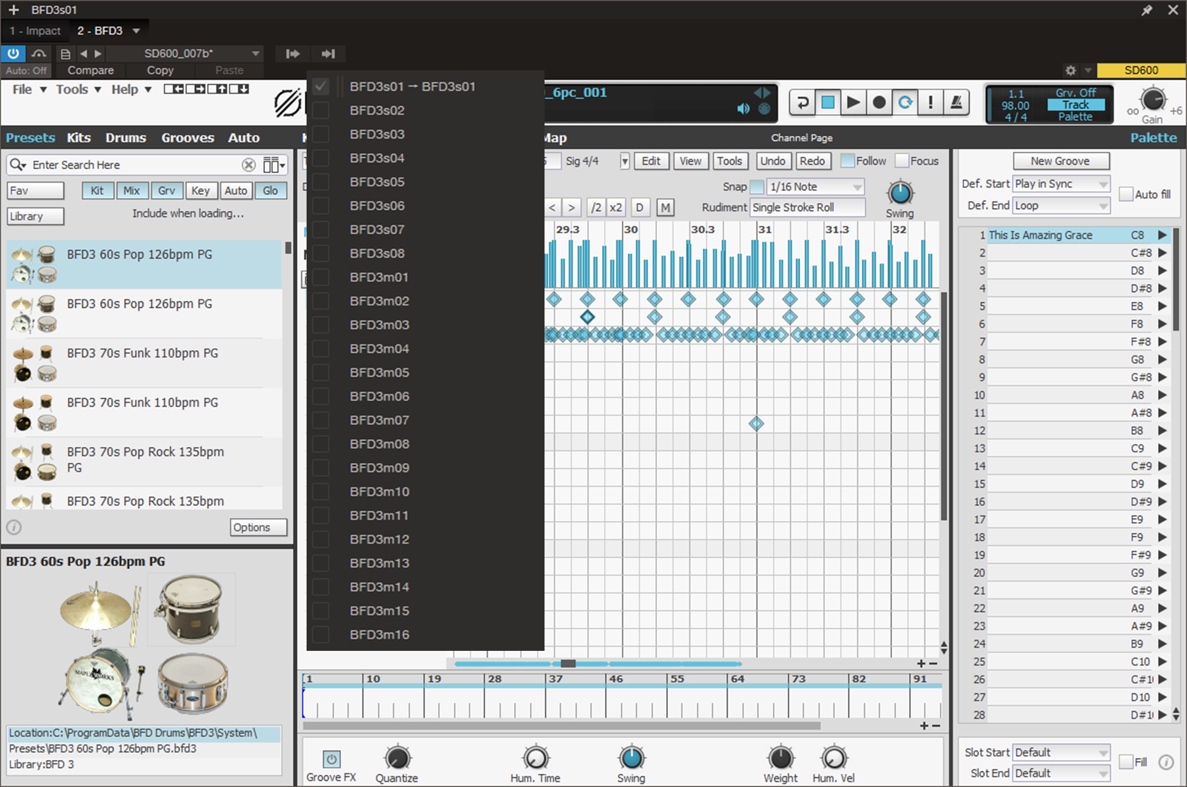Pin the BFD3s01 plugin window

pos(1147,10)
